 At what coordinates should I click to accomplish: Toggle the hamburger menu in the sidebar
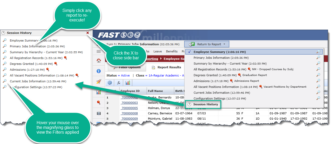(x=99, y=52)
